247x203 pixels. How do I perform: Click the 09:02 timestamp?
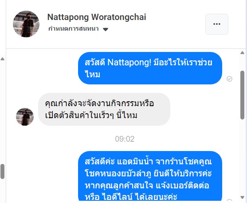click(x=125, y=139)
